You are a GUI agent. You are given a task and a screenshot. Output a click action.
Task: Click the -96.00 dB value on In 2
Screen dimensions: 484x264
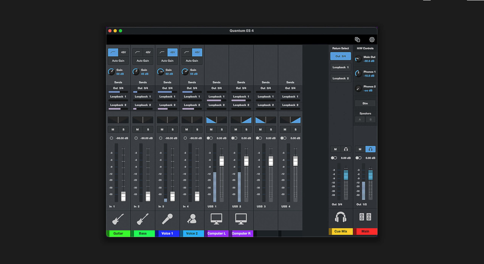146,138
